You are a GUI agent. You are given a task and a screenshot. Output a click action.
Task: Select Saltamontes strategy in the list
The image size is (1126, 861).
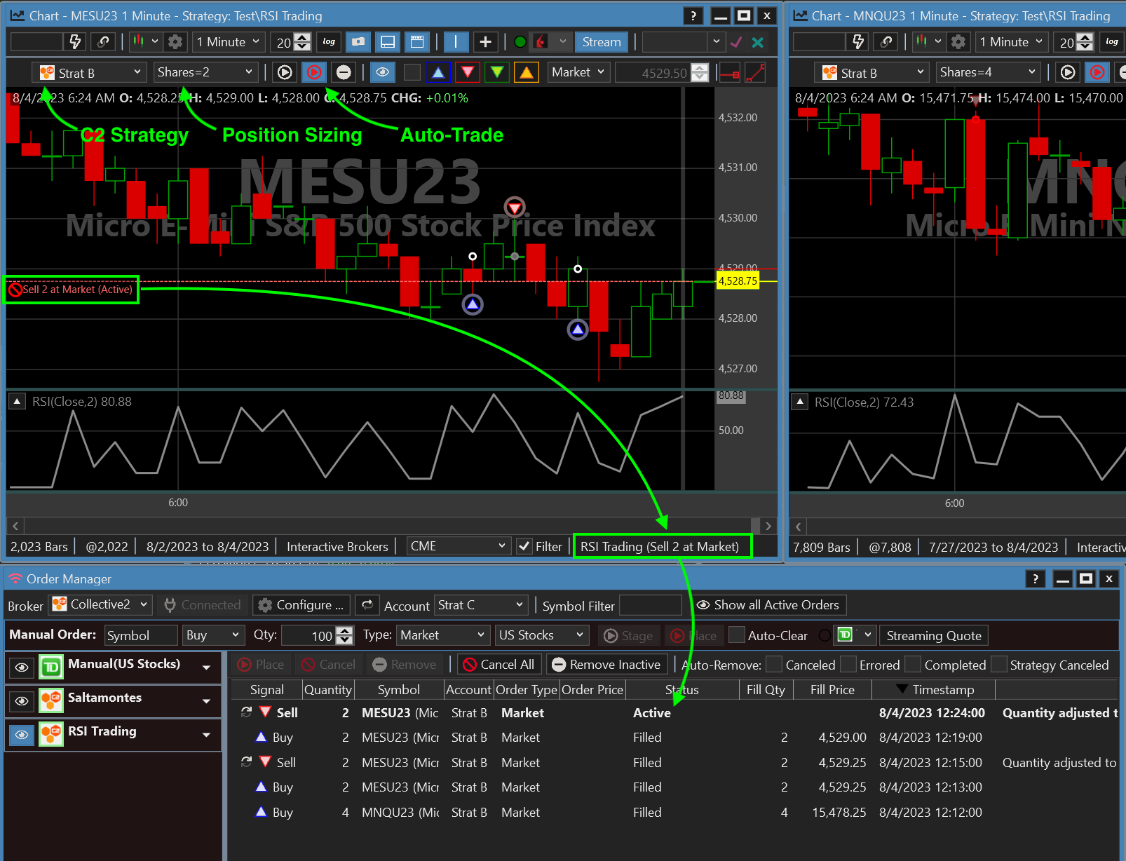click(104, 698)
